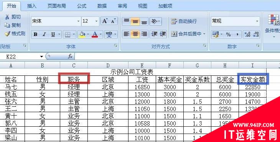Click the Increase Font Size icon
Viewport: 280px width, 142px height.
coord(105,21)
